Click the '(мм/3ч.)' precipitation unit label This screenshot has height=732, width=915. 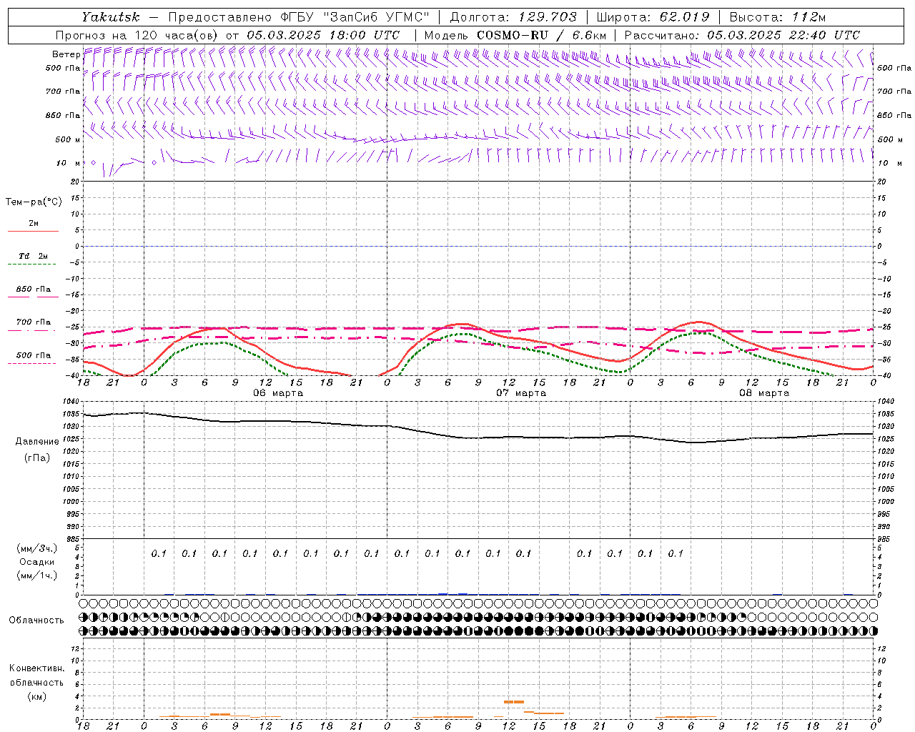coord(36,548)
